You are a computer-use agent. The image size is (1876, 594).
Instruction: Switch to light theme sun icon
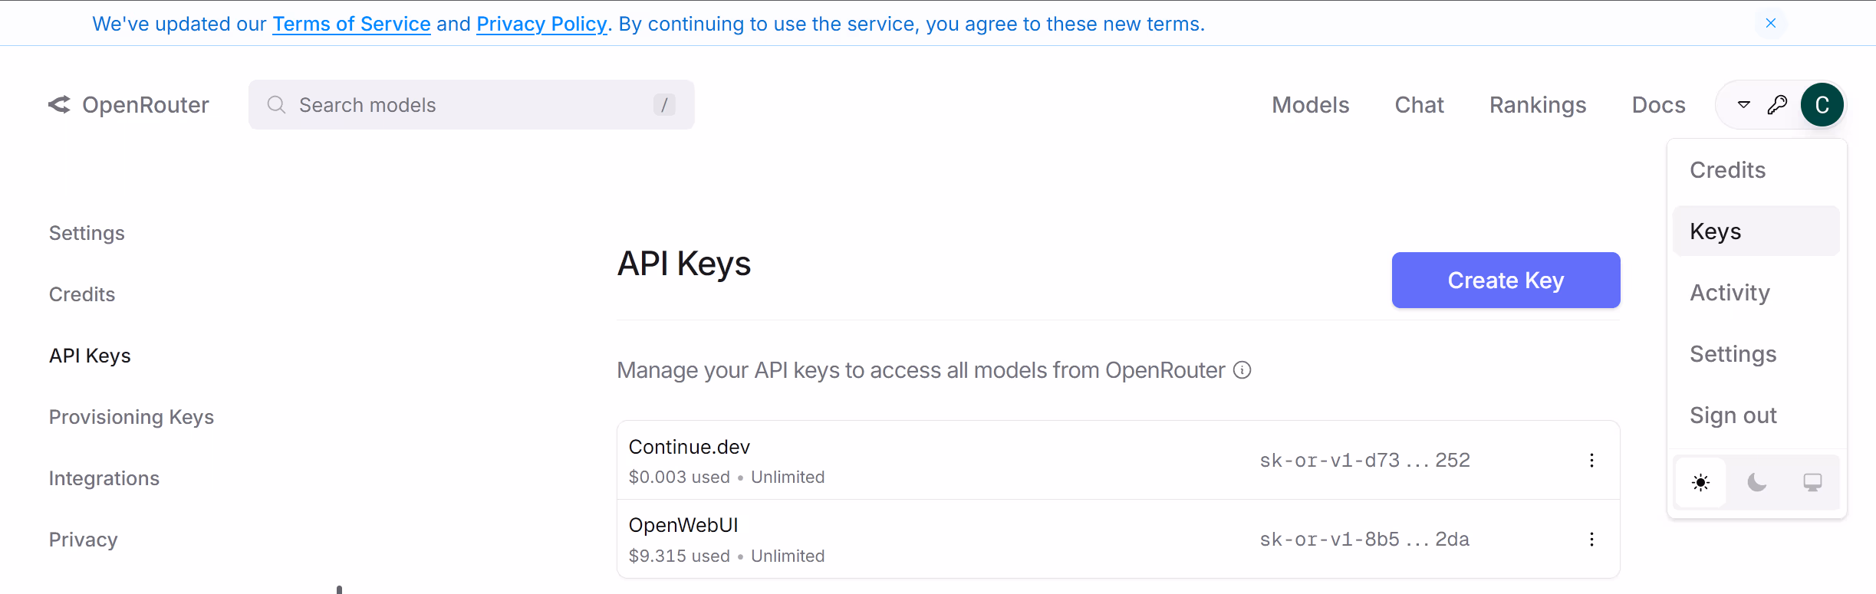(x=1700, y=482)
